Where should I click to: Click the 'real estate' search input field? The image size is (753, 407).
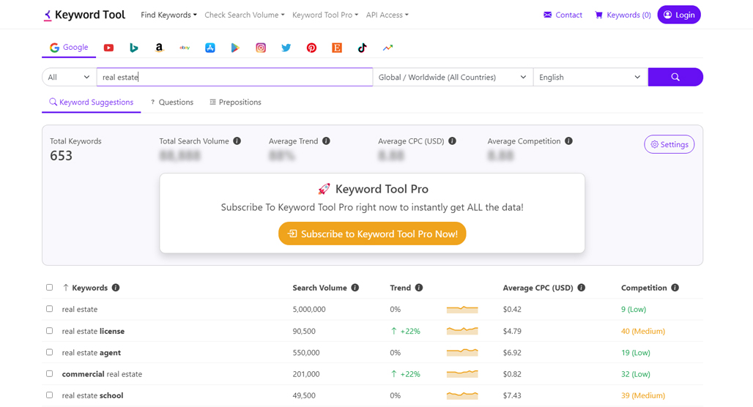coord(235,77)
